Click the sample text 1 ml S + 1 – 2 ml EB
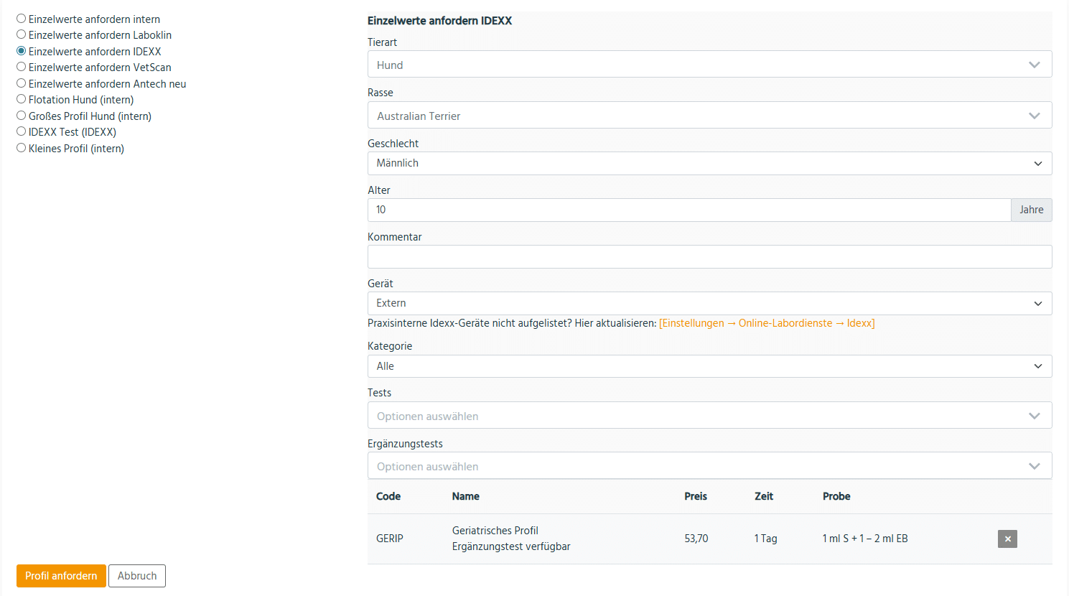Screen dimensions: 1069x596 click(865, 539)
